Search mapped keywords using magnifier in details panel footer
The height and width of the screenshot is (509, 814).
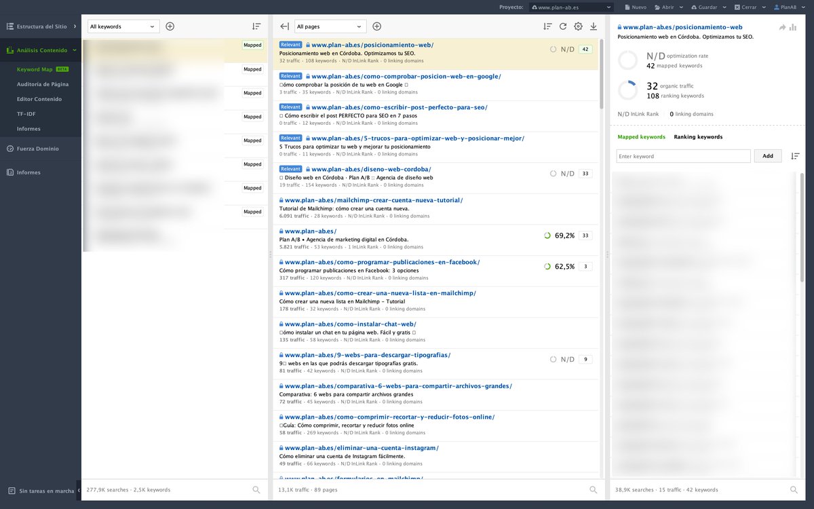point(794,489)
